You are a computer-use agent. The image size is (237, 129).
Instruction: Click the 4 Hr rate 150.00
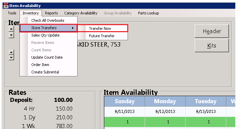[x=64, y=109]
